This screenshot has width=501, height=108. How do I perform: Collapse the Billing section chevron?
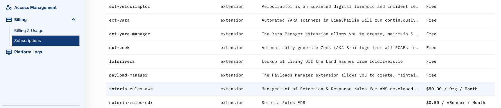[73, 20]
